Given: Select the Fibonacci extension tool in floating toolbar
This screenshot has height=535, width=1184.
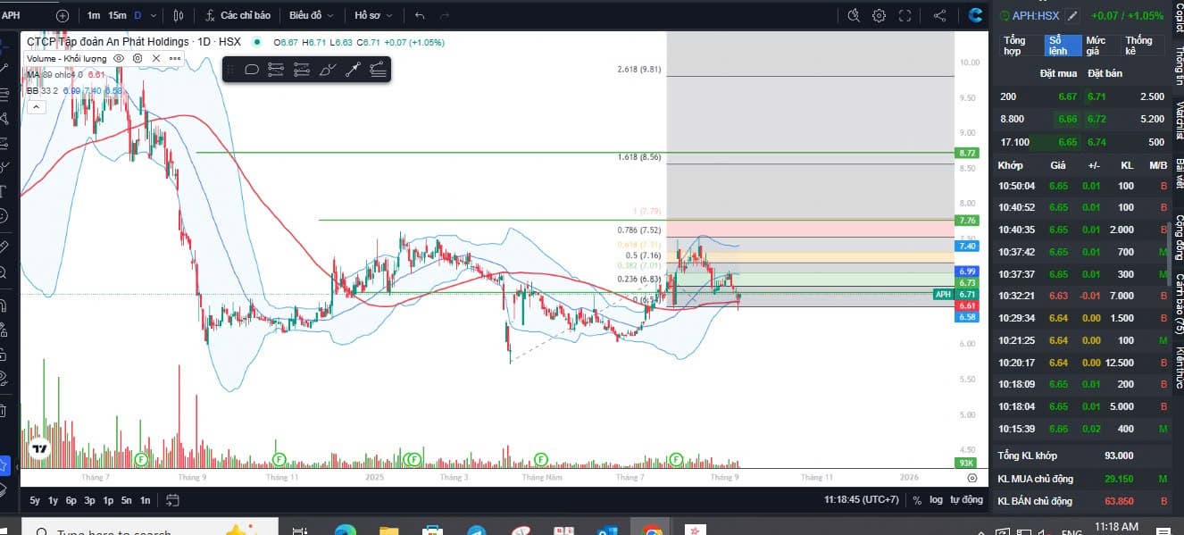Looking at the screenshot, I should 302,69.
